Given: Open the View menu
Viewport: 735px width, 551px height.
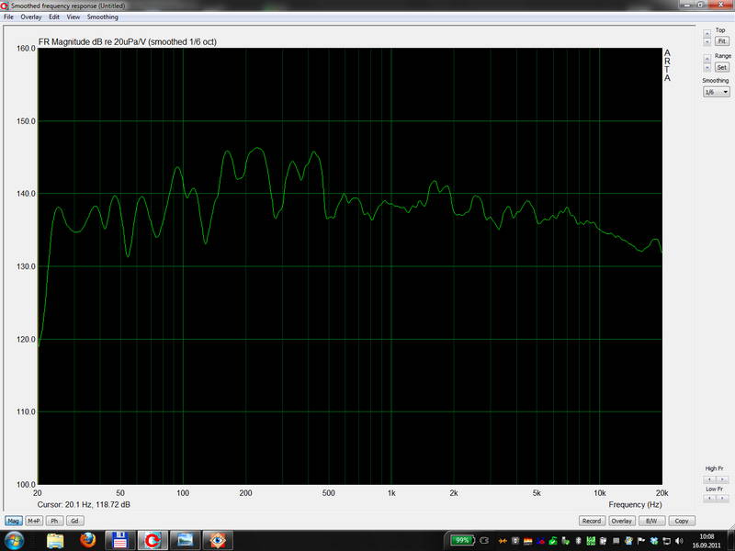Looking at the screenshot, I should [73, 17].
